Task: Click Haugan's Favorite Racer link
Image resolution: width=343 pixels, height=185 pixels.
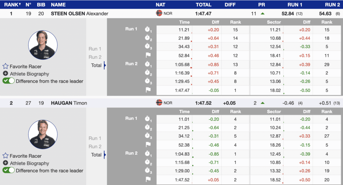Action: [25, 156]
